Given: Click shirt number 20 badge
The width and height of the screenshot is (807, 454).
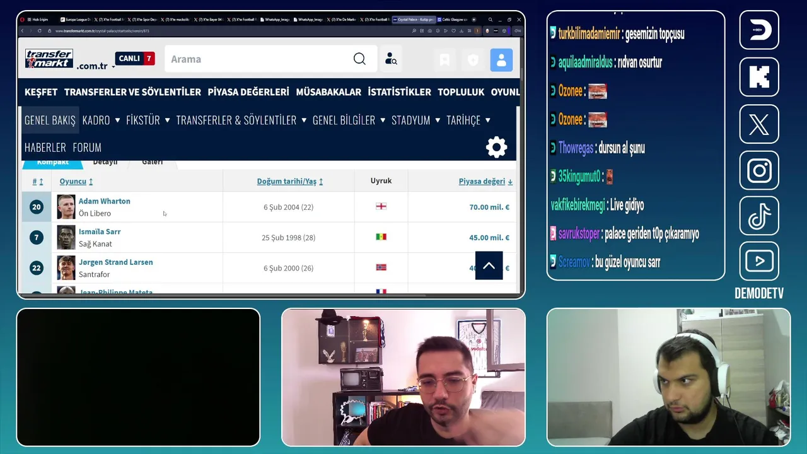Looking at the screenshot, I should point(37,207).
